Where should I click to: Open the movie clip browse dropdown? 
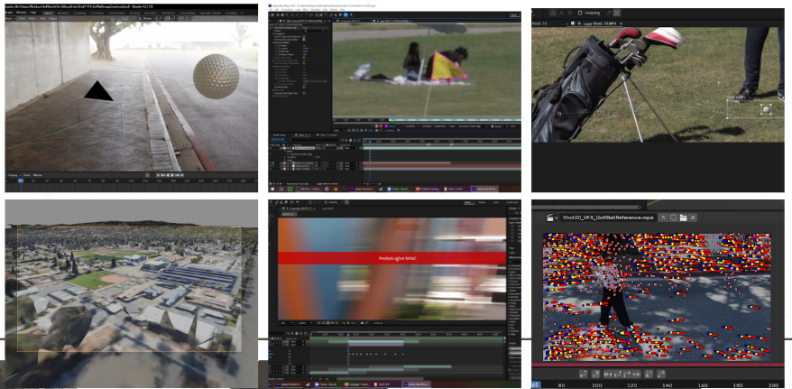click(550, 218)
